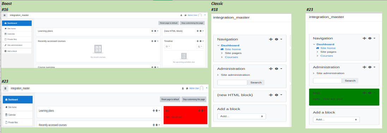Select Dashboard in Boost #16 sidebar
Image resolution: width=387 pixels, height=133 pixels.
pos(17,23)
